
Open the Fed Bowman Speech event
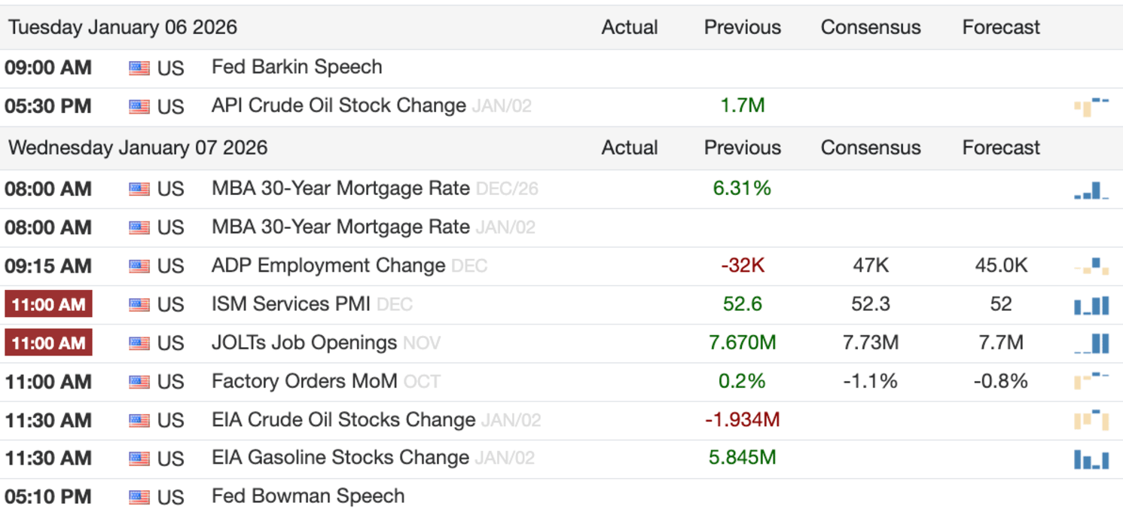coord(308,496)
